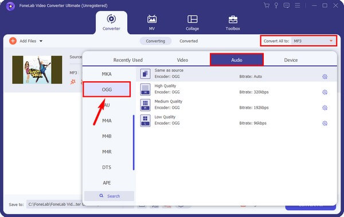Click the format list scrollbar
The width and height of the screenshot is (344, 217).
click(x=134, y=143)
